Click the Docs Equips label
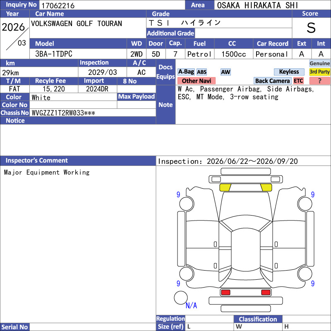 coord(165,72)
